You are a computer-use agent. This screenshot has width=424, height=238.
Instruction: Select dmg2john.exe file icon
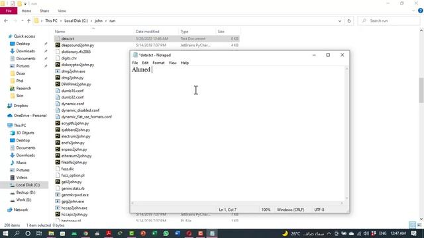click(58, 71)
